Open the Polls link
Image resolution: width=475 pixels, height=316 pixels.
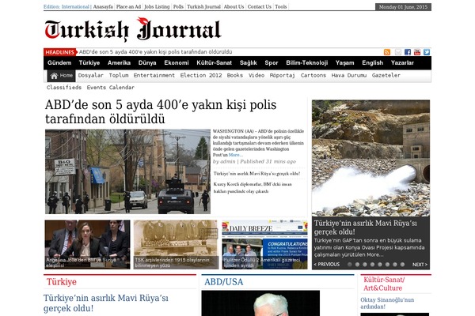178,6
